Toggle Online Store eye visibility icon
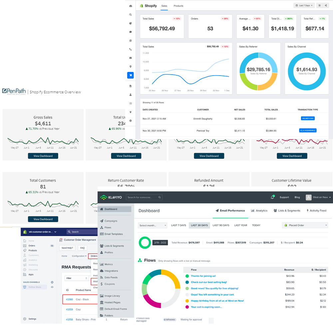The image size is (333, 333). pyautogui.click(x=52, y=287)
